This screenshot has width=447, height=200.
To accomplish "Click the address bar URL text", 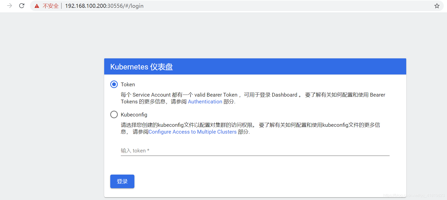I will [104, 6].
